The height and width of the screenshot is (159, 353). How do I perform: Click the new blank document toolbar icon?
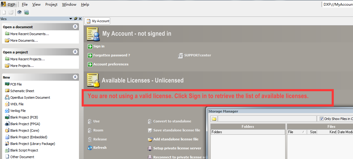pos(4,12)
